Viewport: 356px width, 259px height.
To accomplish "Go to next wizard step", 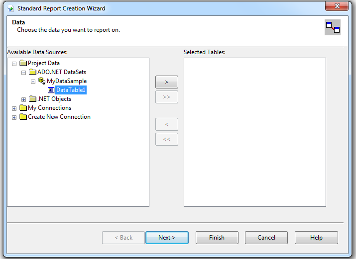I will pyautogui.click(x=167, y=238).
